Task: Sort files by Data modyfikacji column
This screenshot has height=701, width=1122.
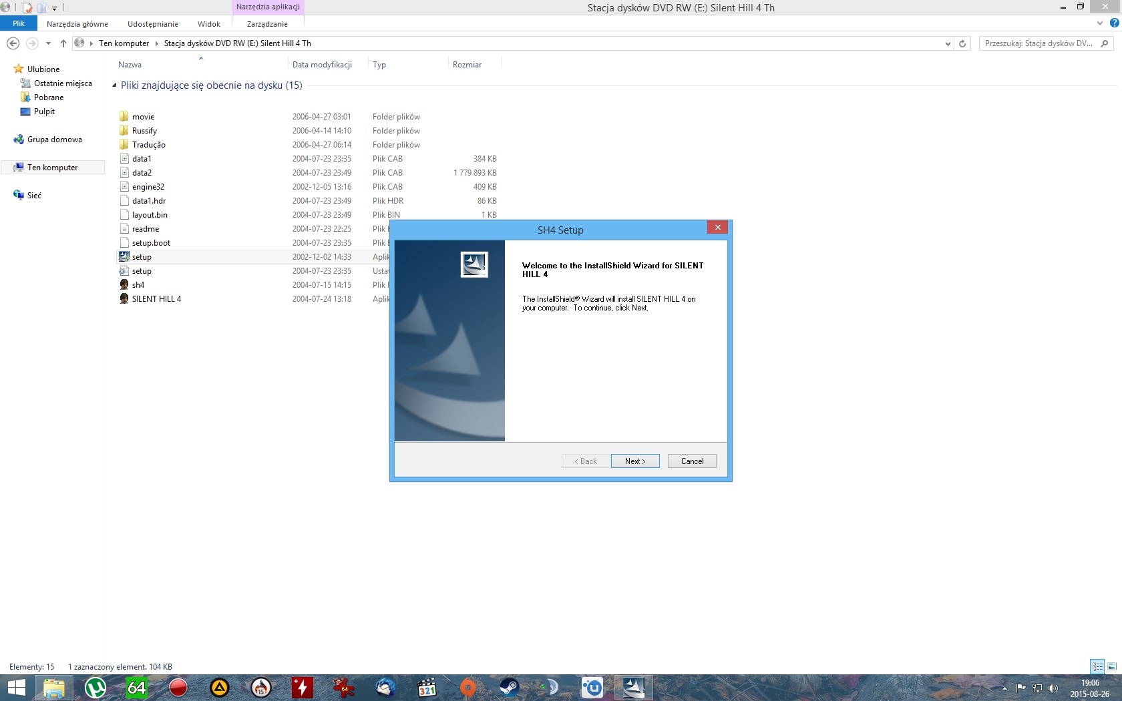Action: click(x=322, y=65)
